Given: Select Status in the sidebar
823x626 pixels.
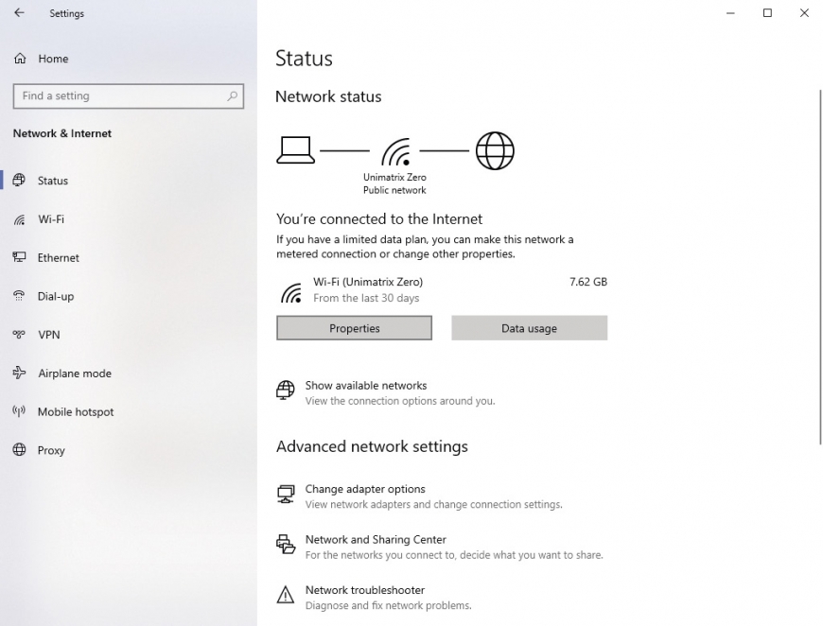Looking at the screenshot, I should pyautogui.click(x=52, y=181).
